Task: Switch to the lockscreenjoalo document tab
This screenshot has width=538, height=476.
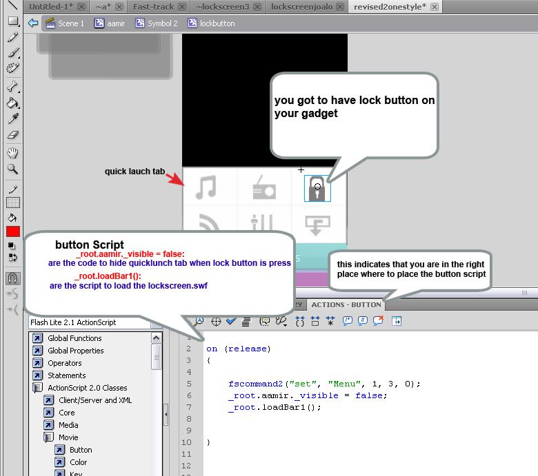Action: point(301,6)
